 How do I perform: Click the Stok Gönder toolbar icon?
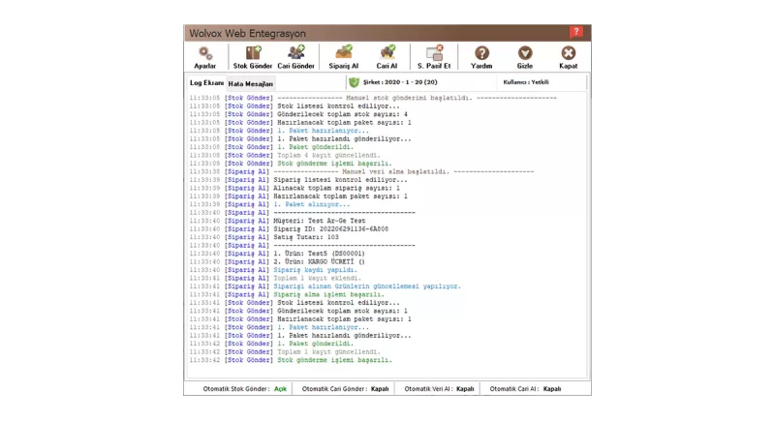click(253, 53)
